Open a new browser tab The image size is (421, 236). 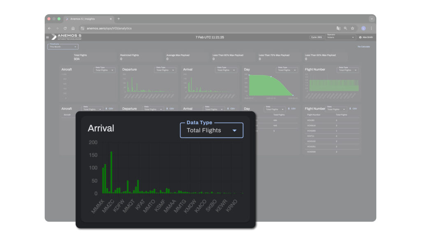tap(119, 19)
